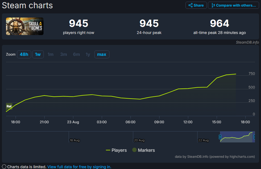Viewport: 261px width, 169px height.
Task: Select the 6m zoom option
Action: [76, 54]
